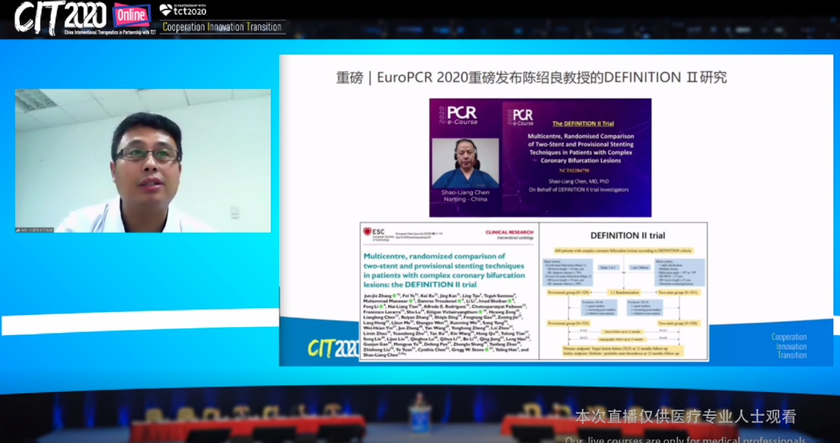This screenshot has height=443, width=840.
Task: Click the NCT02284750 trial number
Action: (575, 170)
